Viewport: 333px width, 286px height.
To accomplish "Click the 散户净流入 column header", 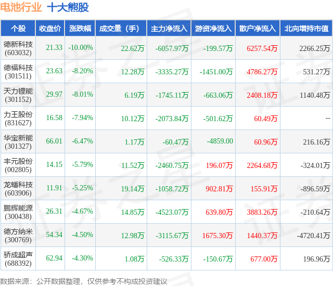I will coord(258,29).
